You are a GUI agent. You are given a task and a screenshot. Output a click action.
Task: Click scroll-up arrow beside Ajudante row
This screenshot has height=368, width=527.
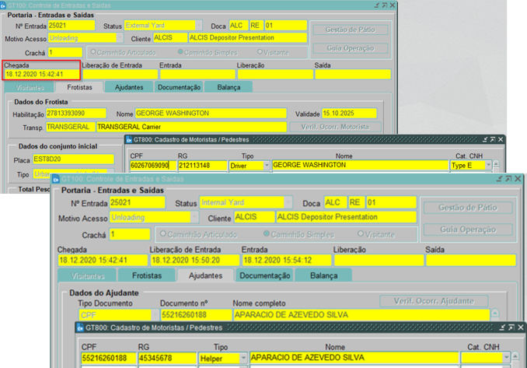[494, 314]
